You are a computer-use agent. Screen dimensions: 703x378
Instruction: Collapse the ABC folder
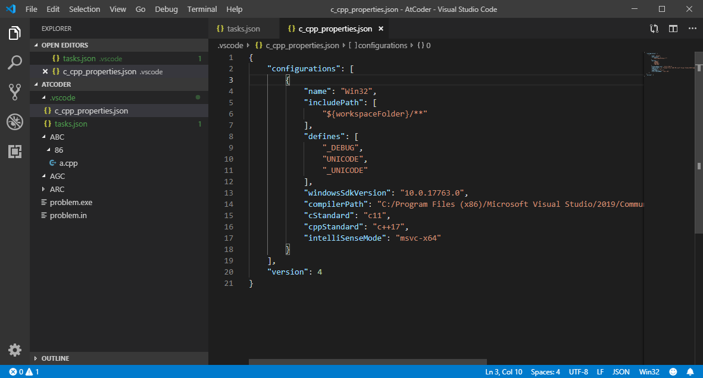tap(57, 137)
